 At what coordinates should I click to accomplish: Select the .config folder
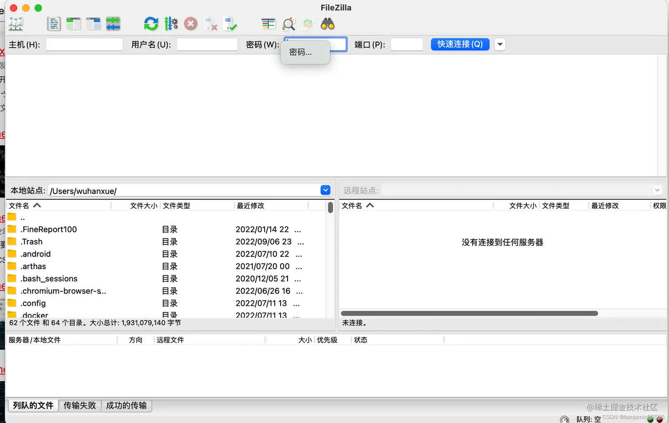(166, 304)
